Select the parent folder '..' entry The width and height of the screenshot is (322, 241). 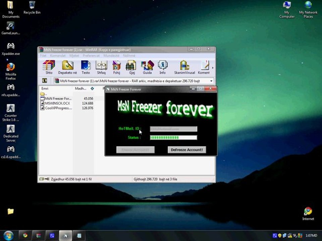43,94
